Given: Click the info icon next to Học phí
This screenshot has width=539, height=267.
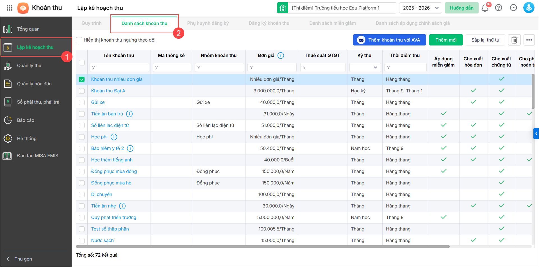Looking at the screenshot, I should (x=114, y=137).
